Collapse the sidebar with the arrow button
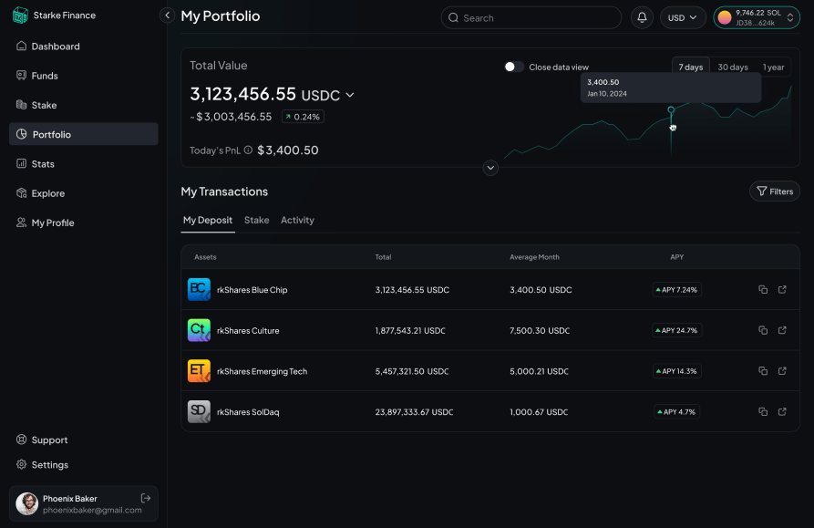The image size is (814, 528). (167, 16)
